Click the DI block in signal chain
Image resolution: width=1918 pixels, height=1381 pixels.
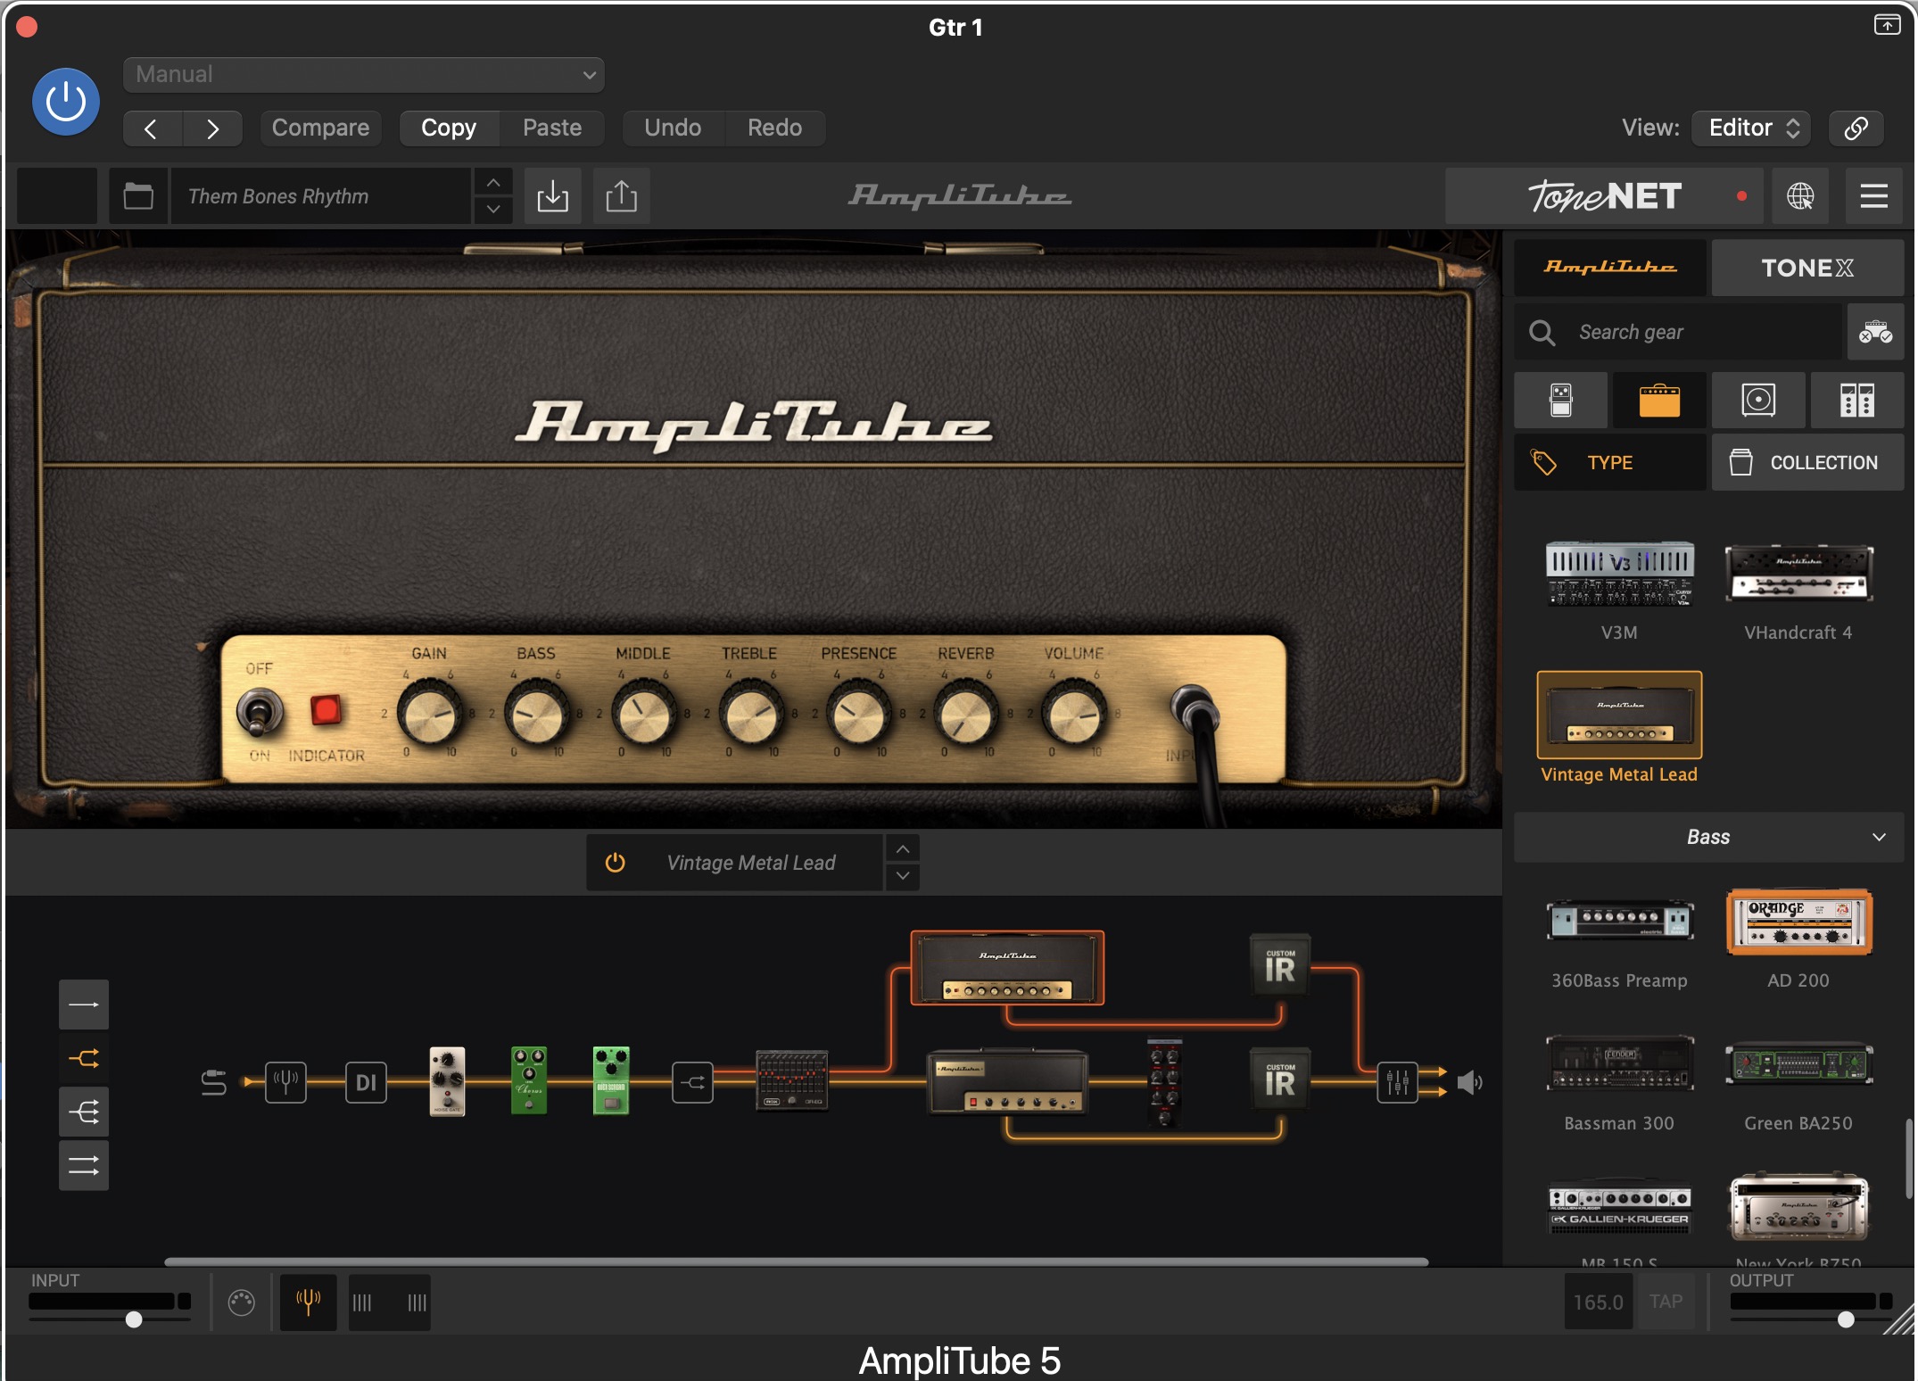366,1083
